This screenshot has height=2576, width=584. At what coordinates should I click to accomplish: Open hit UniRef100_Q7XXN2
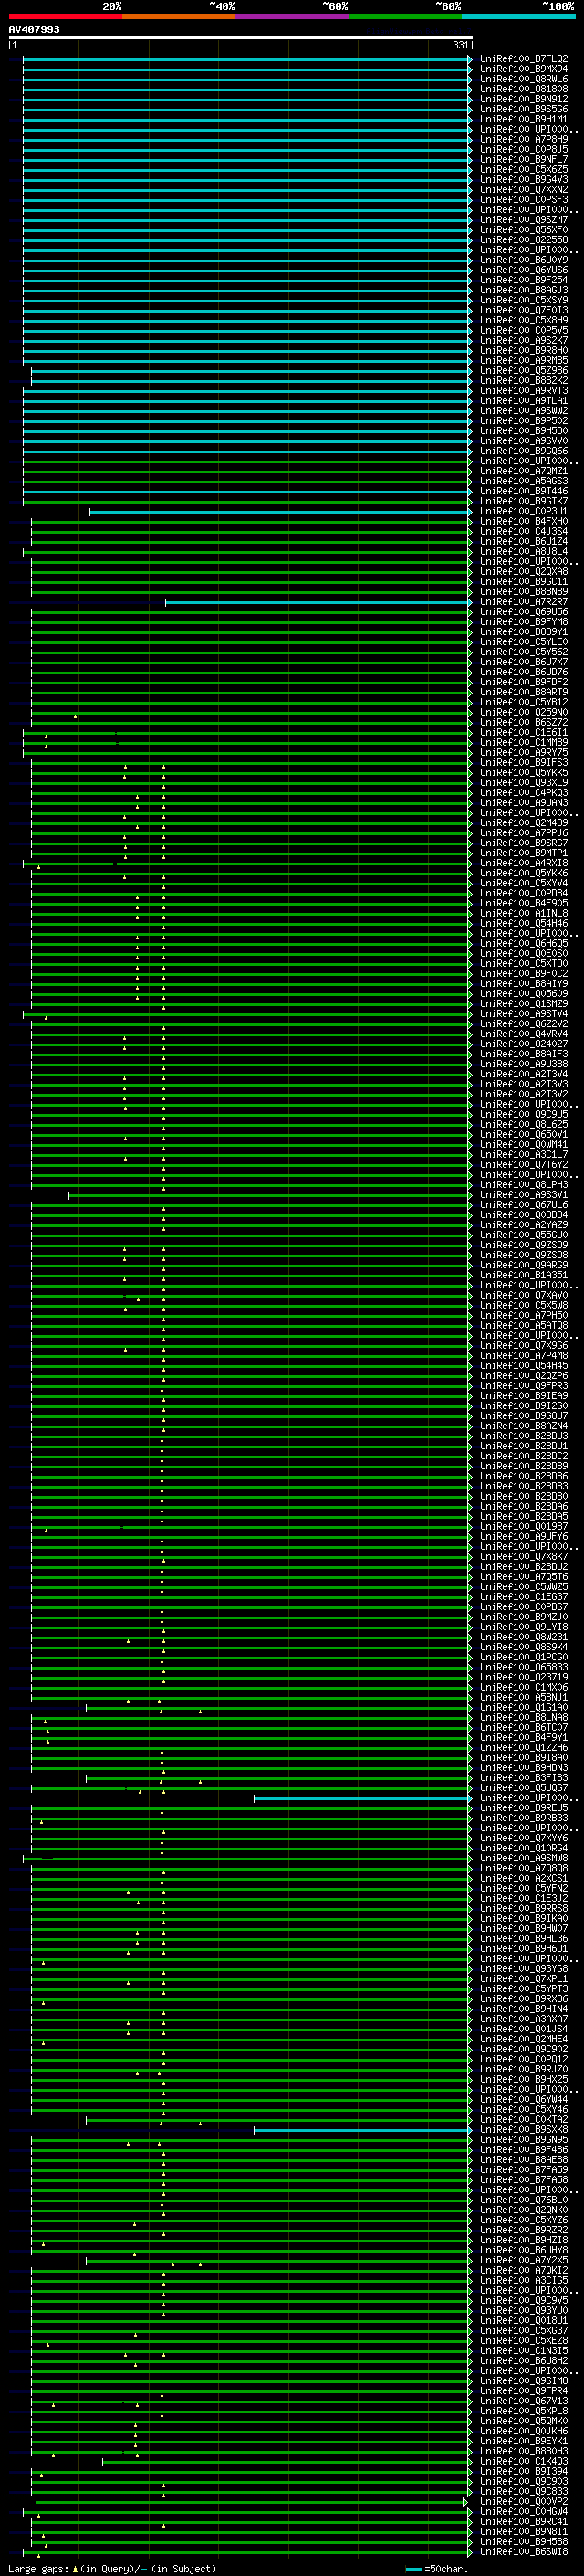click(x=524, y=189)
